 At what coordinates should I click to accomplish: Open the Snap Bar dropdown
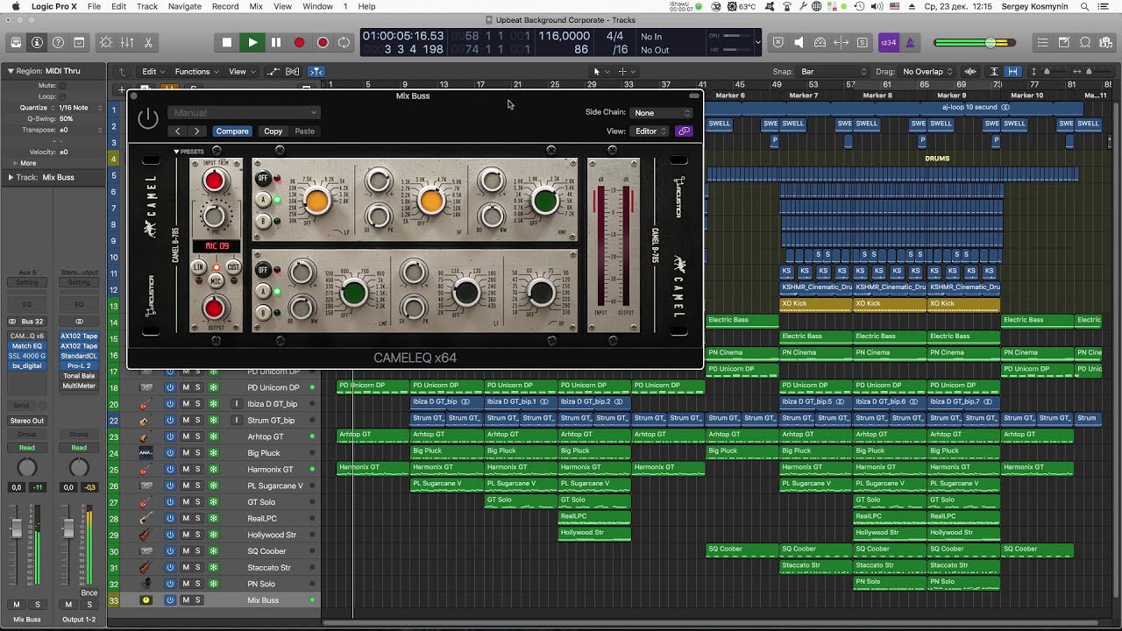tap(831, 72)
